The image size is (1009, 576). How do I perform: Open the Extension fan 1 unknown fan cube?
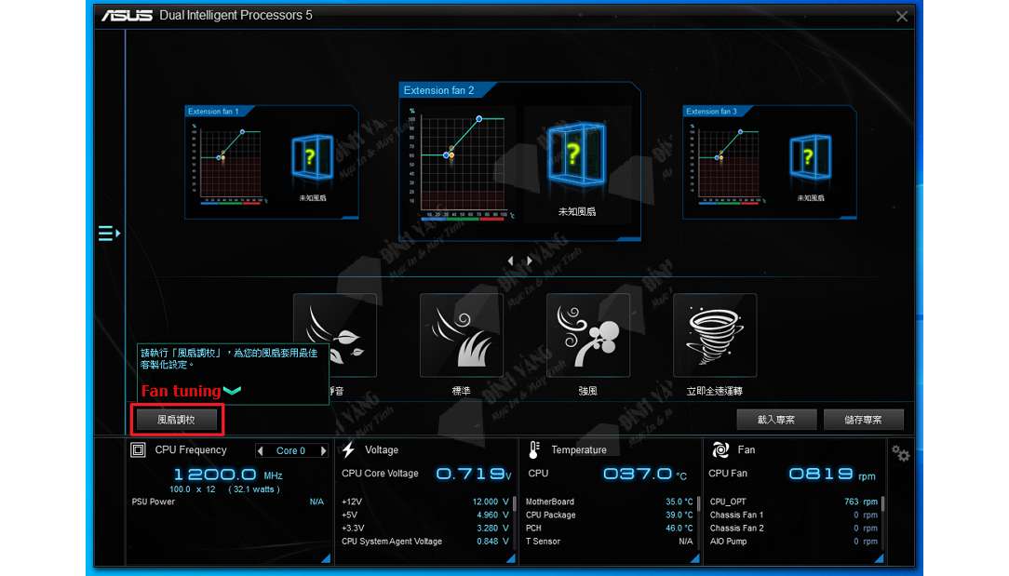click(x=312, y=157)
